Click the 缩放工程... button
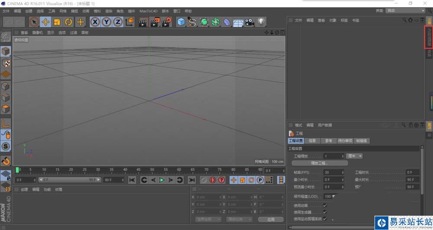This screenshot has height=230, width=433. click(320, 163)
